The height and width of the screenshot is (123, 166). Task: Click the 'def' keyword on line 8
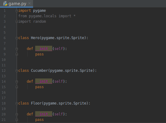point(30,49)
